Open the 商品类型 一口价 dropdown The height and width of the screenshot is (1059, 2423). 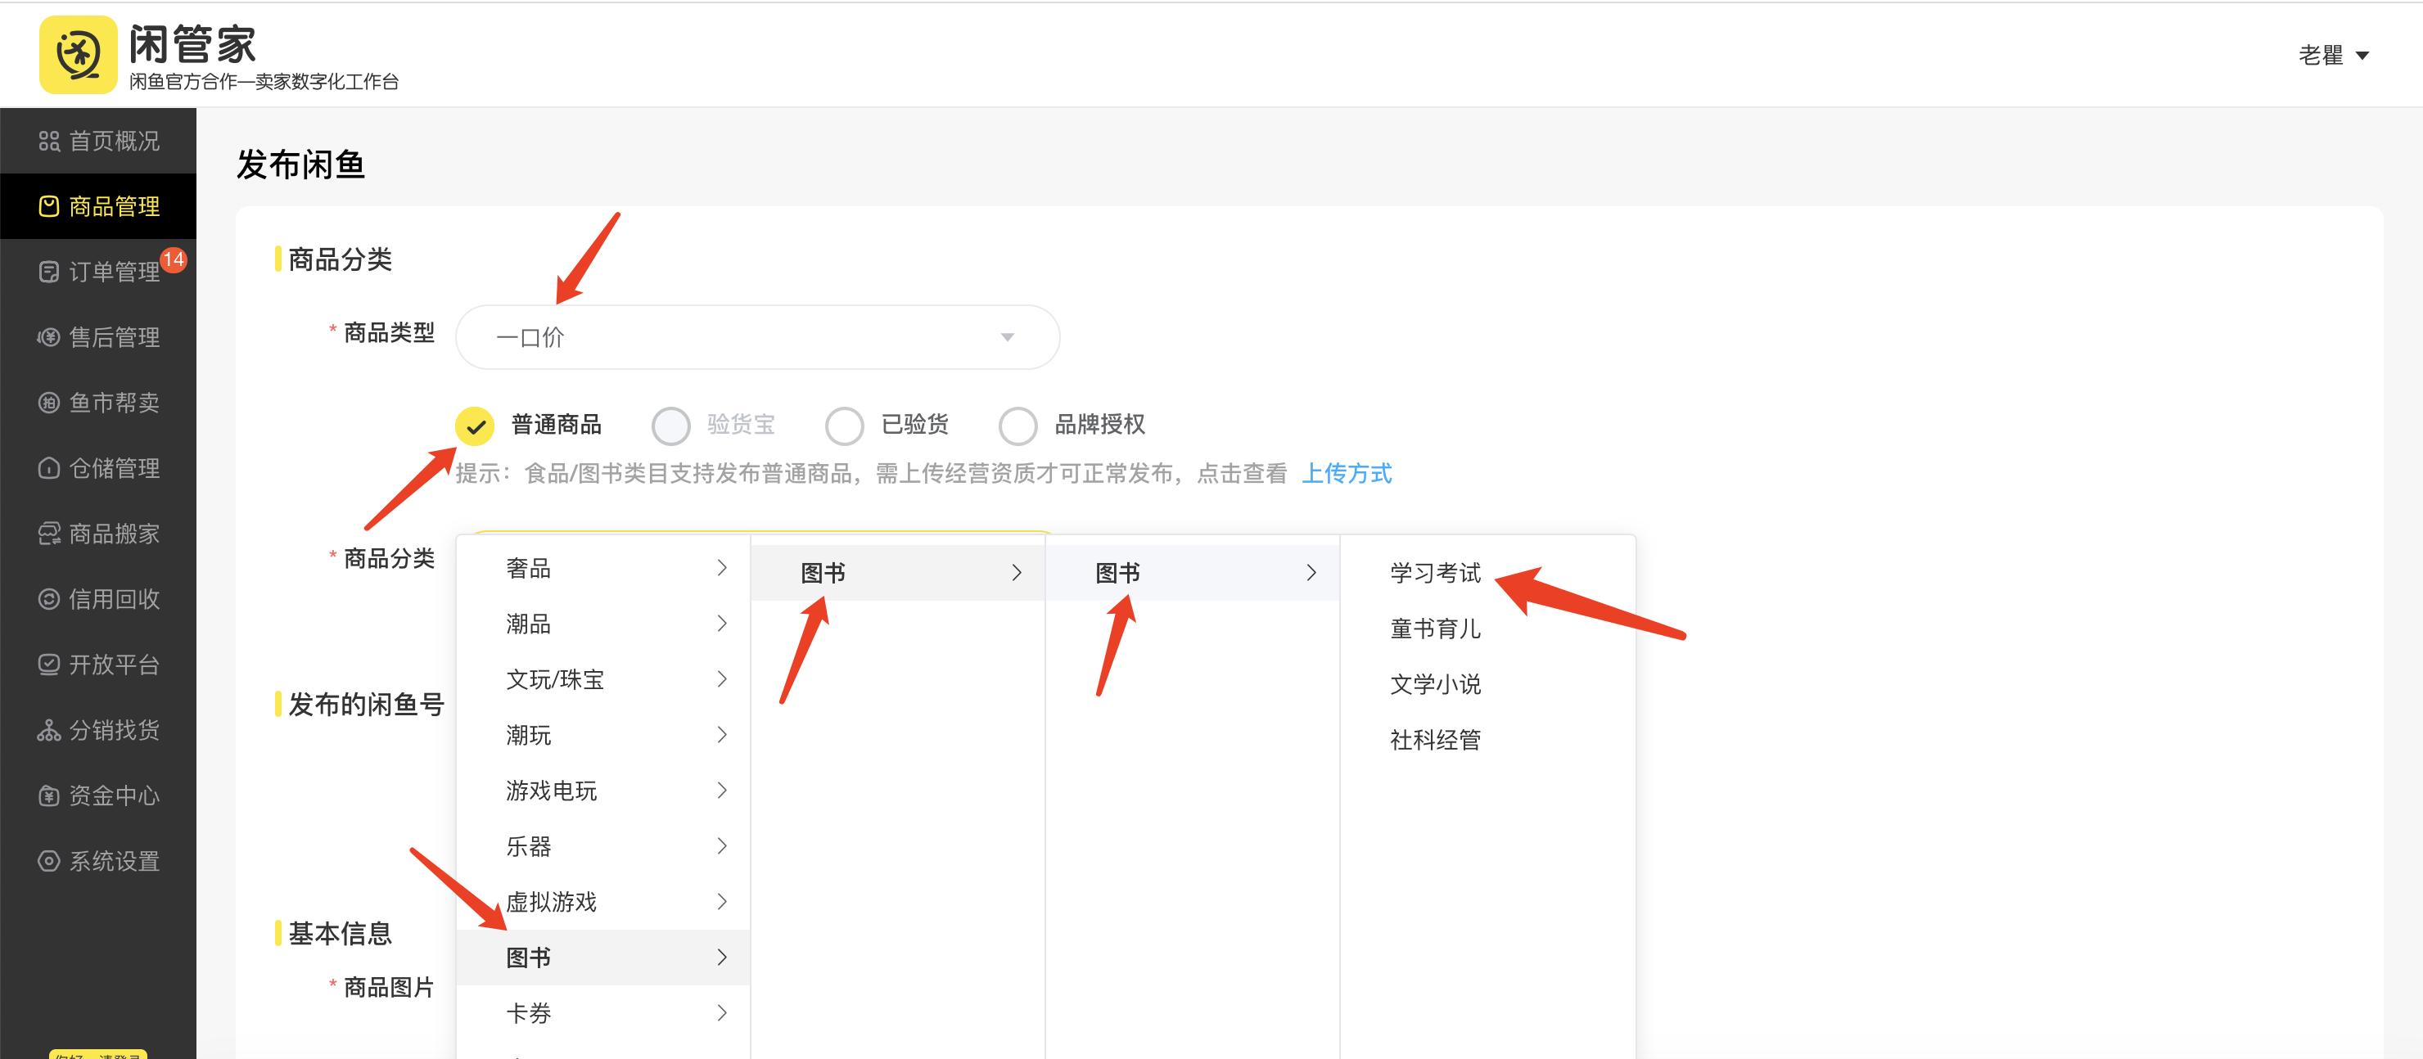click(x=757, y=336)
